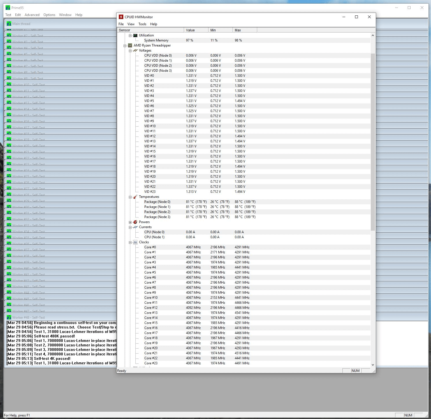Open Prime95 Test menu
The width and height of the screenshot is (431, 419).
(8, 15)
